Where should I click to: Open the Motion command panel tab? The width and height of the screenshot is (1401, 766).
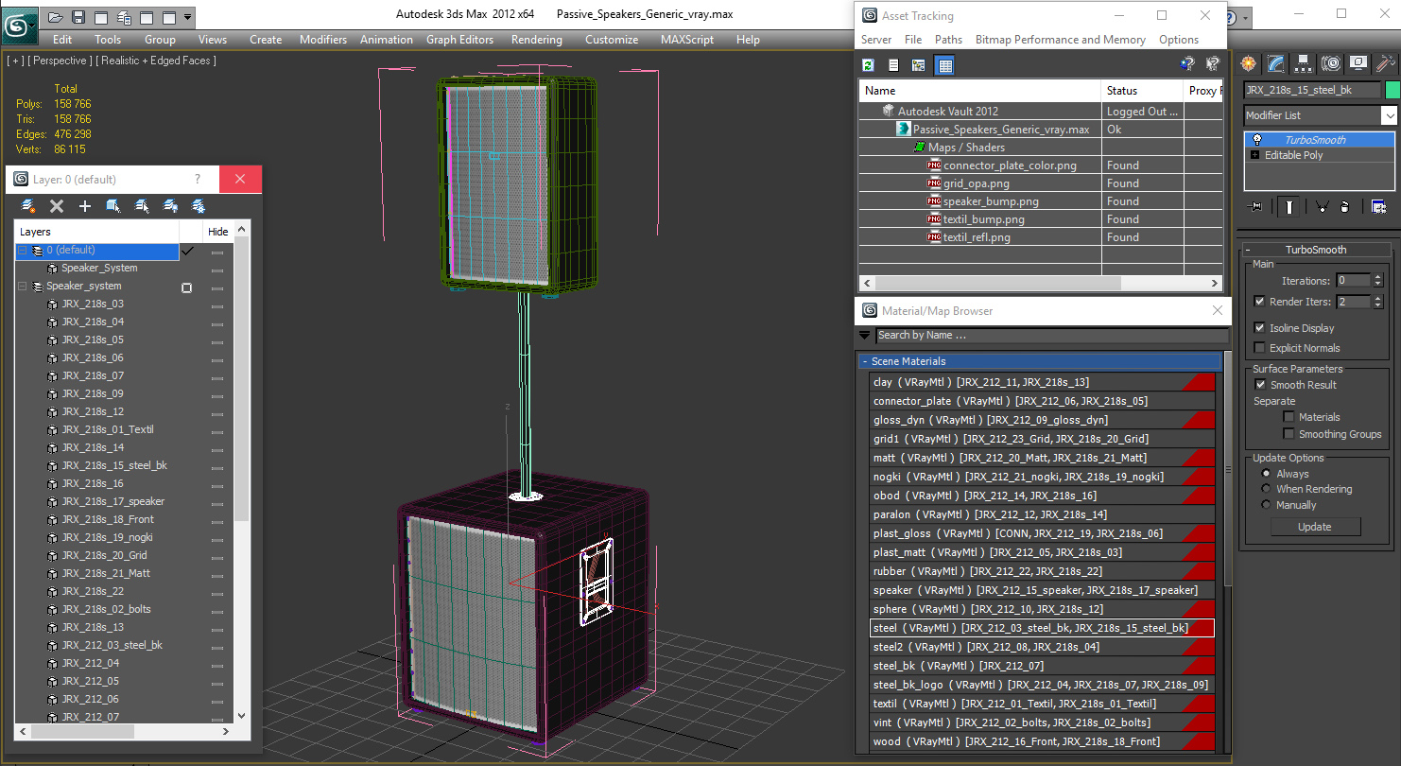(1331, 63)
